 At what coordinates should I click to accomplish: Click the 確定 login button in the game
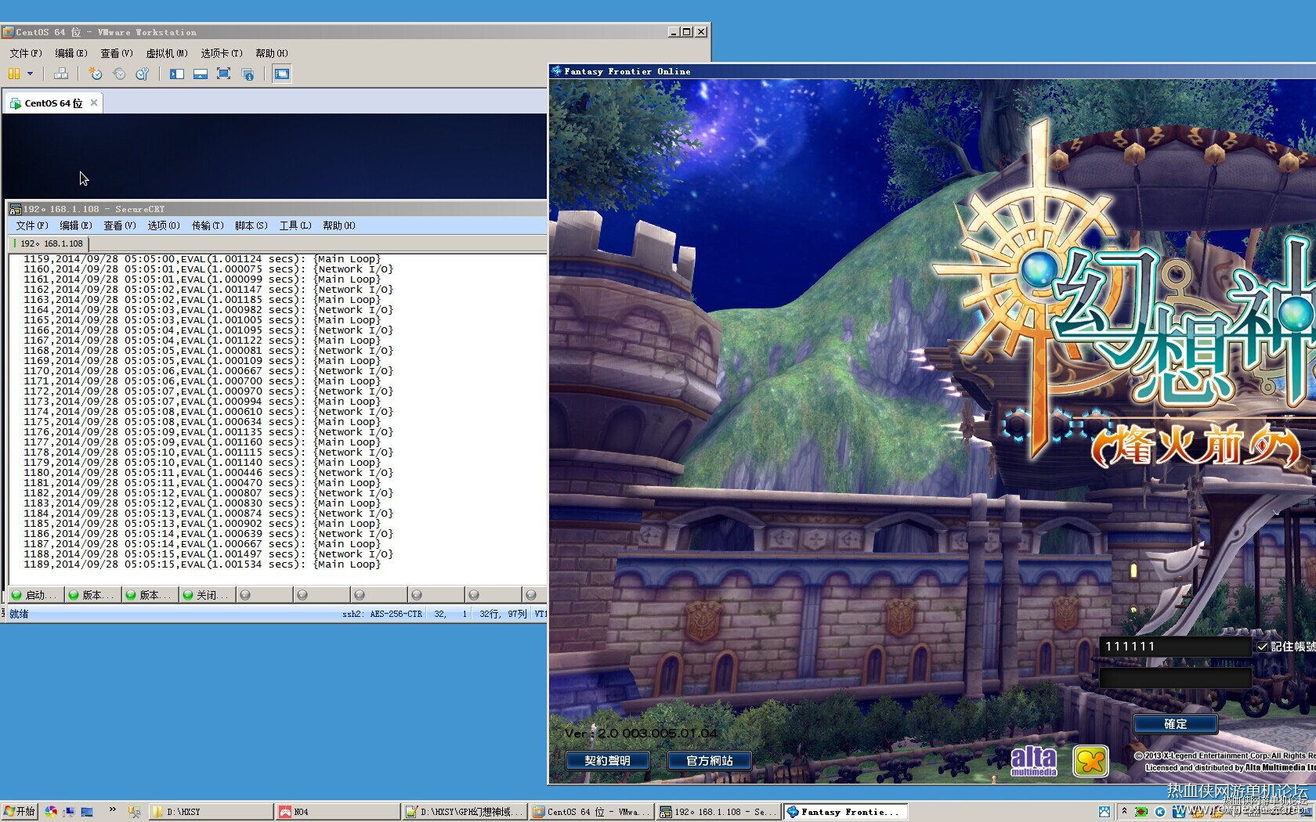(x=1175, y=724)
